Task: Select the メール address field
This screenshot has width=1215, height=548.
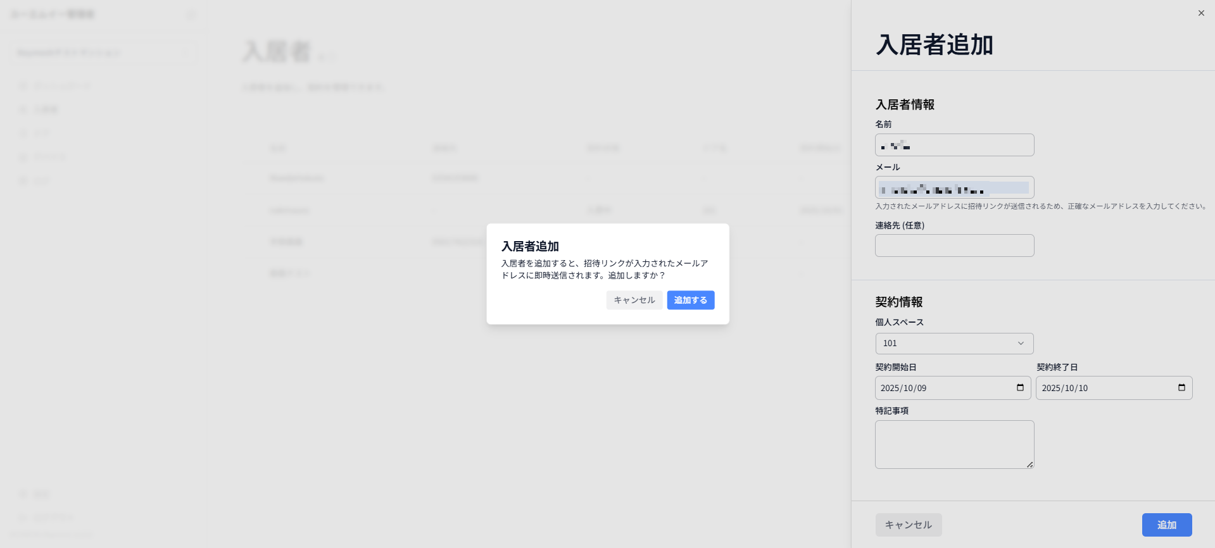Action: (x=954, y=187)
